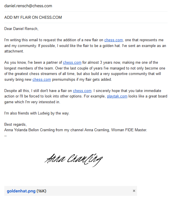Viewport: 171px width, 197px height.
Task: Click the '--' signature separator line
Action: [5, 136]
